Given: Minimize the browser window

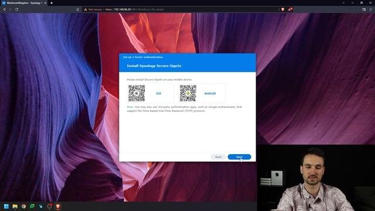Looking at the screenshot, I should tap(353, 2).
